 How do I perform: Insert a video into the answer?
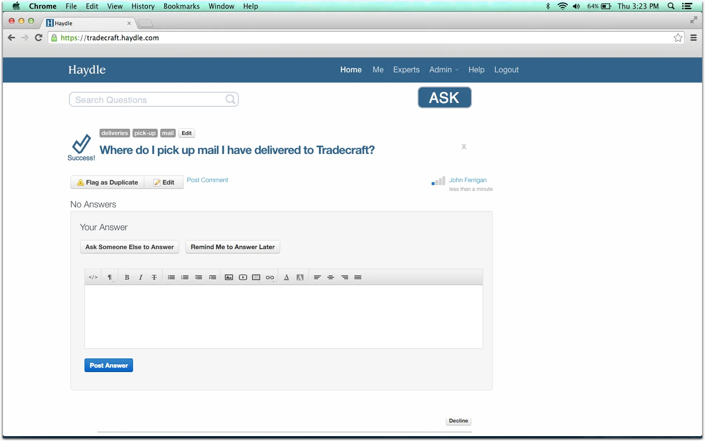[243, 277]
